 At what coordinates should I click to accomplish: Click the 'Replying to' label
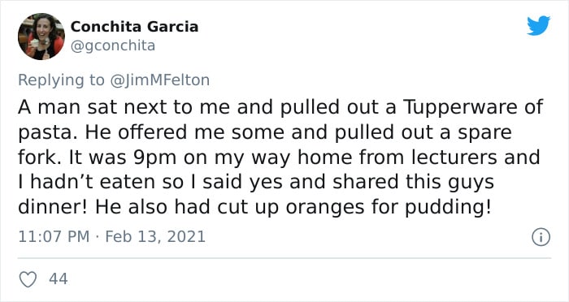click(61, 80)
